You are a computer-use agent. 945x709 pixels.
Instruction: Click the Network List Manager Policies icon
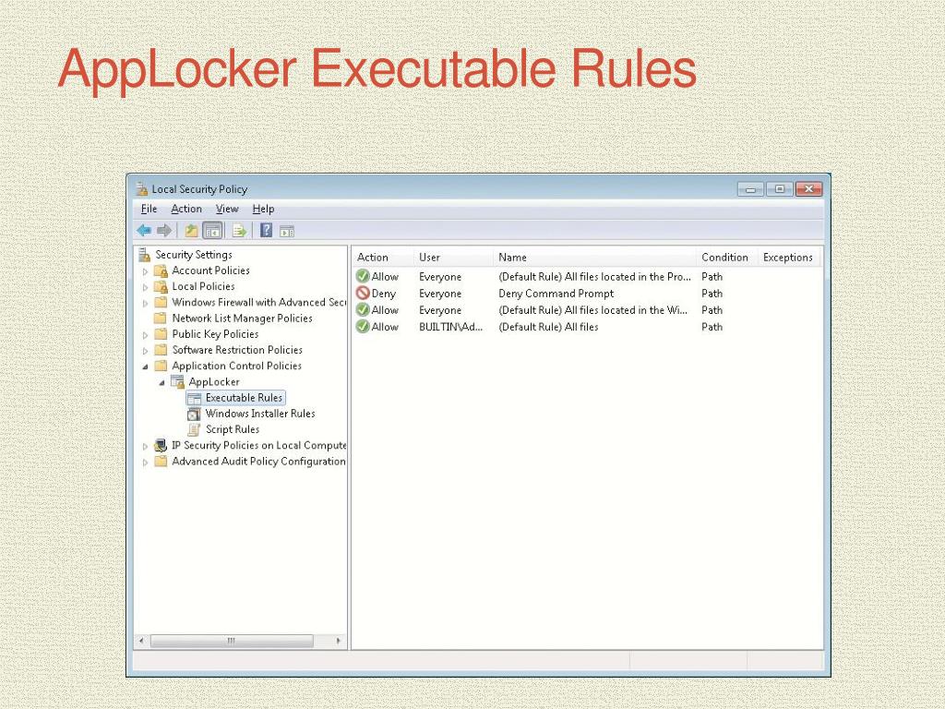[x=161, y=318]
